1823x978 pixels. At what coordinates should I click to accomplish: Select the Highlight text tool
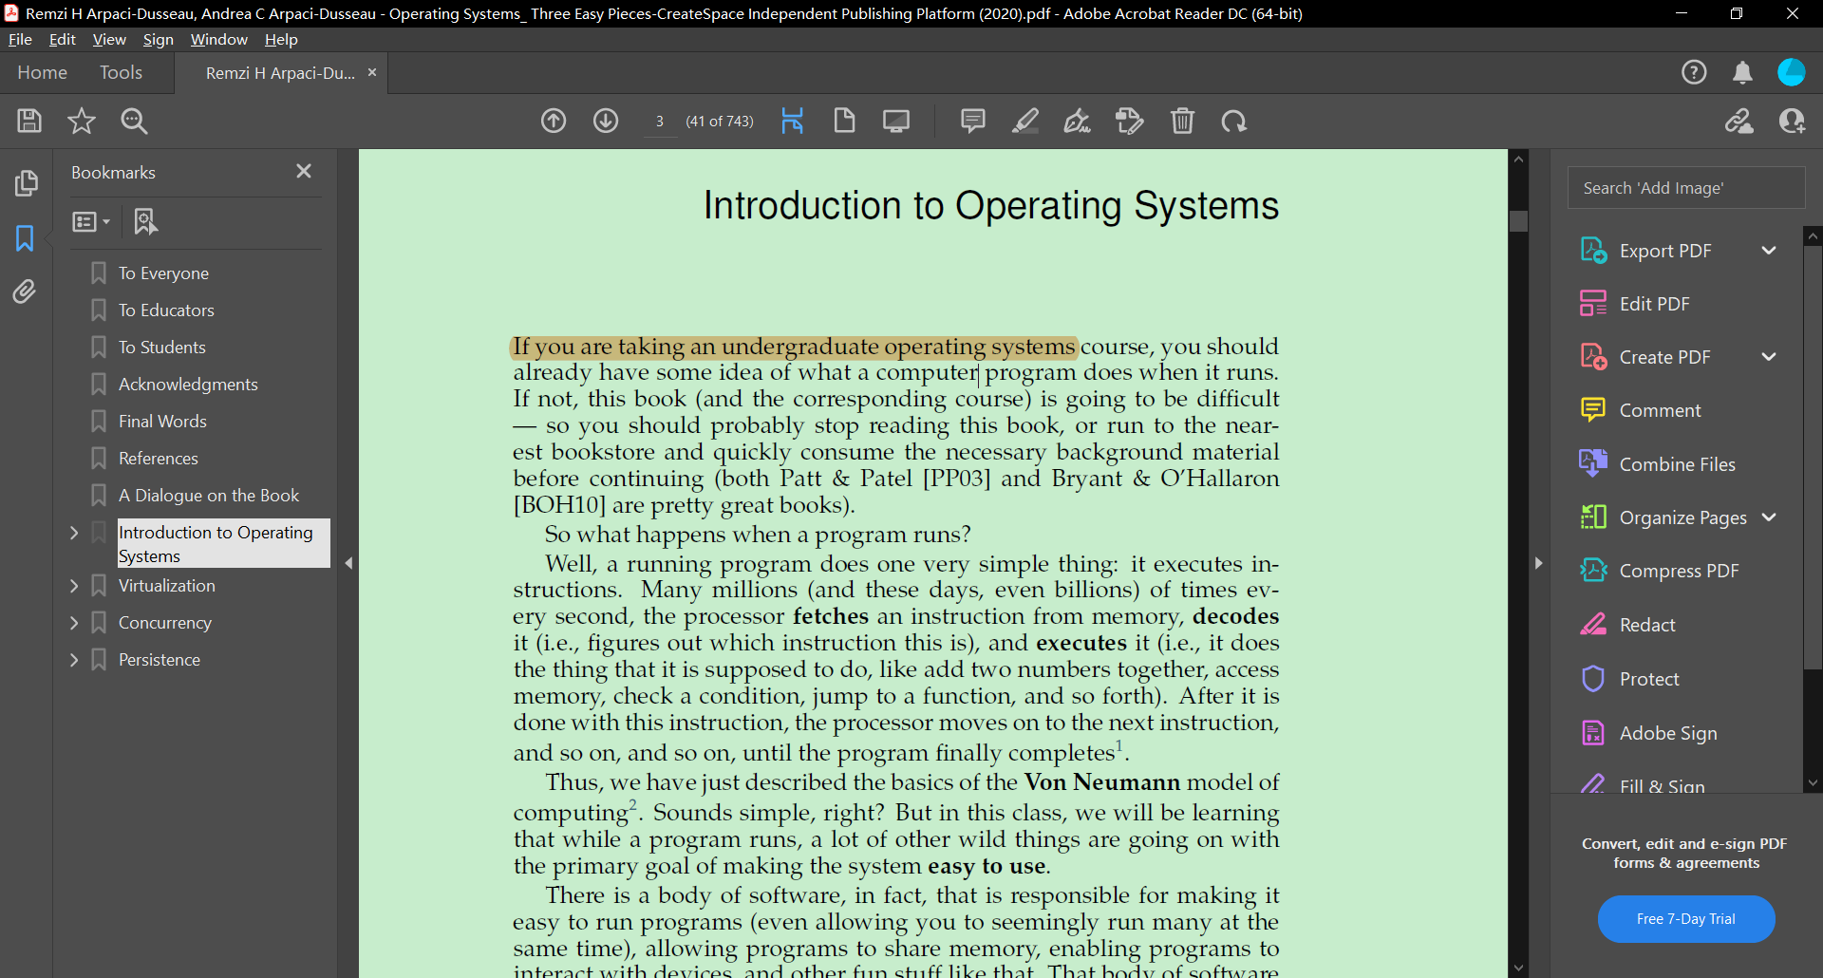1025,121
